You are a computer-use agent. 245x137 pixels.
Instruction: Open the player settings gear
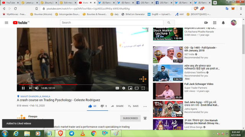coord(124,88)
